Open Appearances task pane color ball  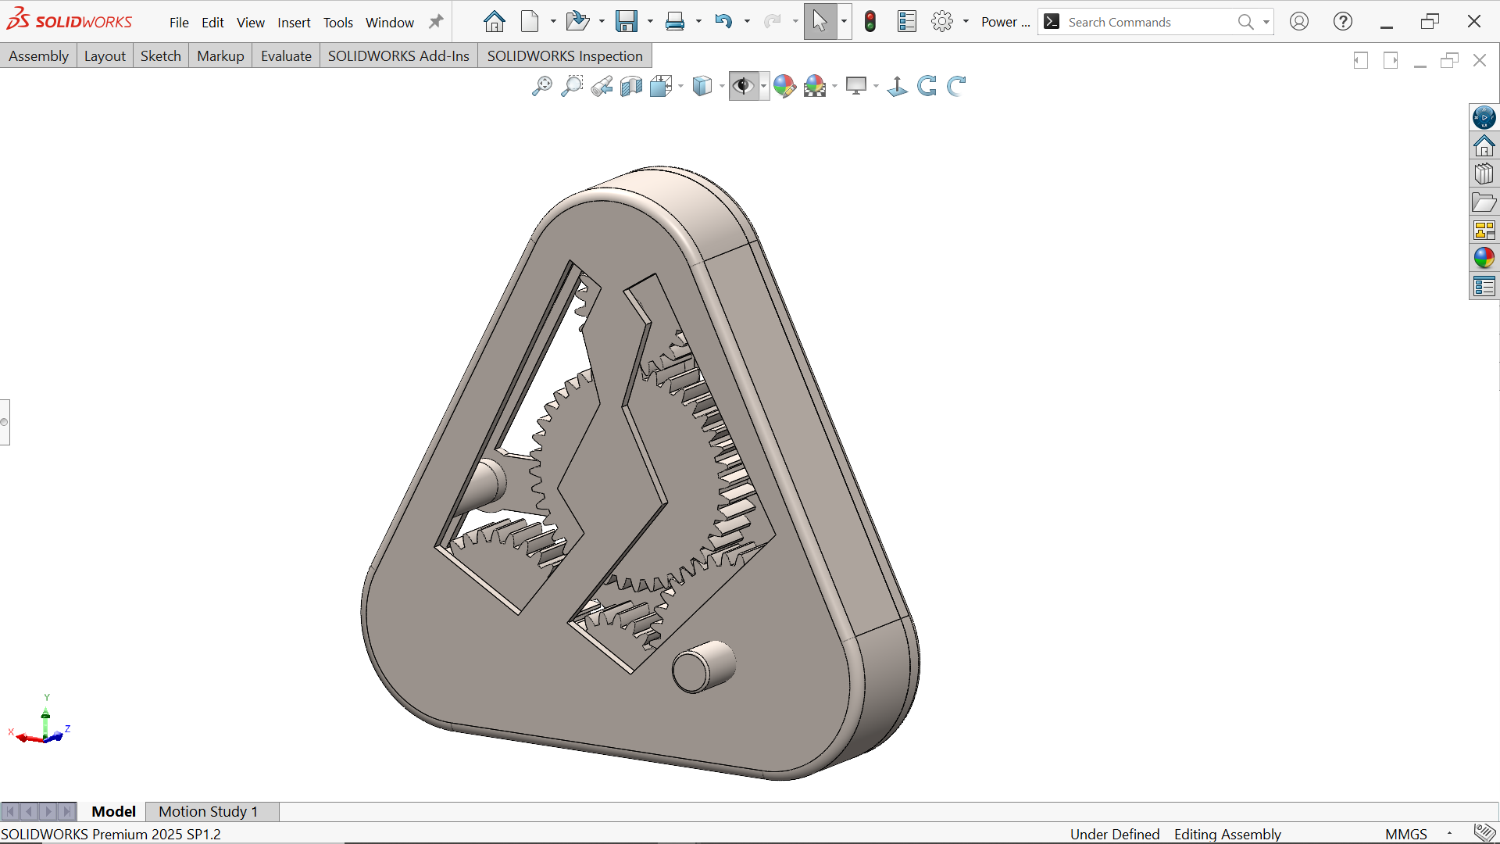click(x=1484, y=258)
